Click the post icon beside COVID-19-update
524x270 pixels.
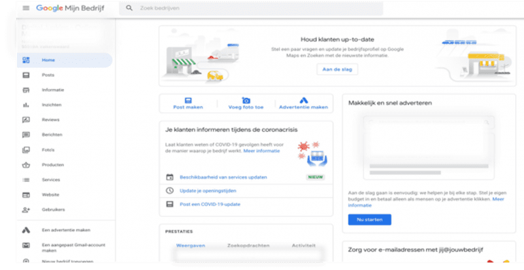pyautogui.click(x=169, y=204)
